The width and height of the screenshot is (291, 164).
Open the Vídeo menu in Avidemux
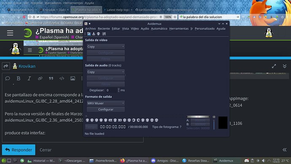point(135,28)
